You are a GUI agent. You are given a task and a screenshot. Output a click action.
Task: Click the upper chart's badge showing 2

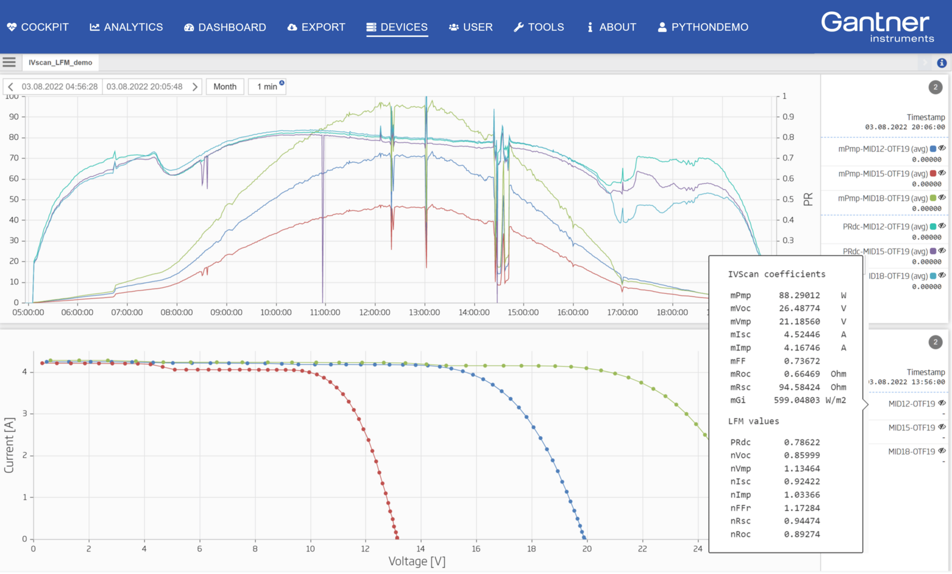[x=935, y=87]
